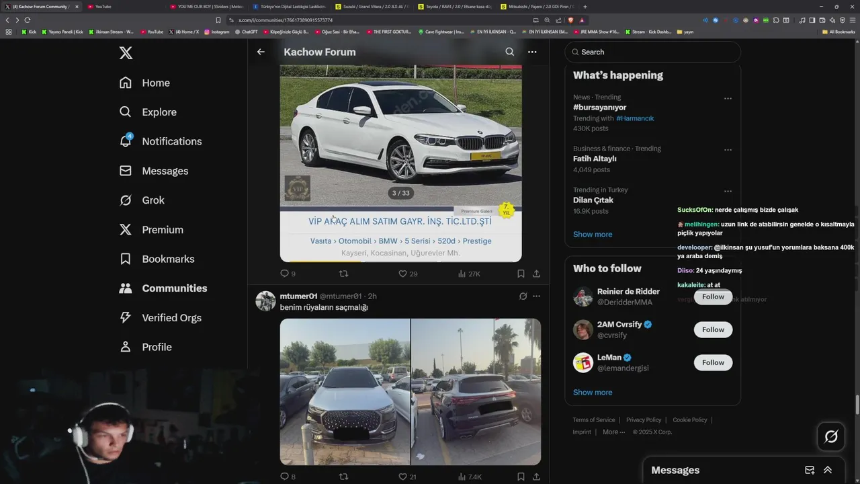
Task: Open Kachow Forum more options menu
Action: coord(532,52)
